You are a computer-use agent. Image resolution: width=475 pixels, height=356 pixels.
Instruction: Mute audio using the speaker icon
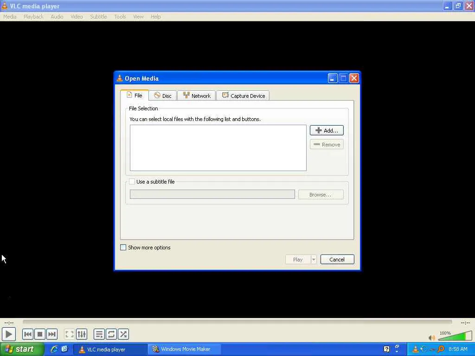tap(432, 337)
